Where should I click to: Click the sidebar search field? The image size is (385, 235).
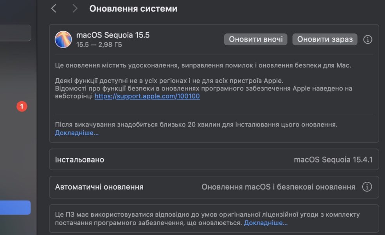[16, 33]
